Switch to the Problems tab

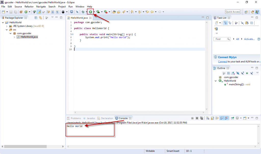74,118
